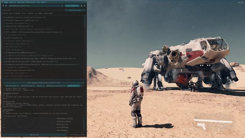Click Edit global preprocessor definitions button
Screen dimensions: 245x138
(44, 83)
